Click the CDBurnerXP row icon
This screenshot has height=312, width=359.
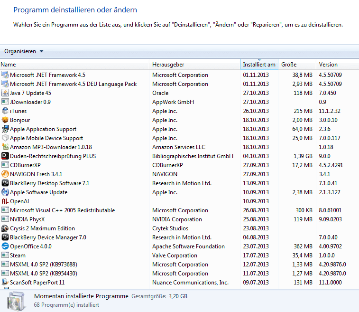tap(5, 165)
